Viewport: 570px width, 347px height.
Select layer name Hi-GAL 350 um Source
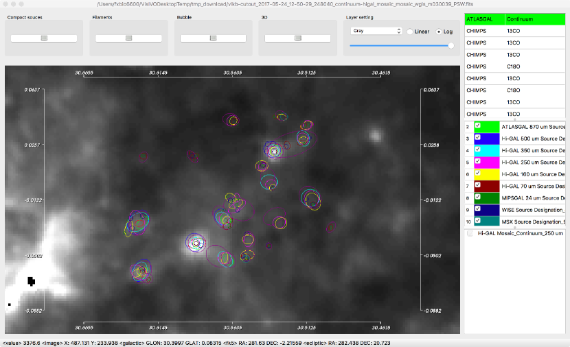(533, 150)
